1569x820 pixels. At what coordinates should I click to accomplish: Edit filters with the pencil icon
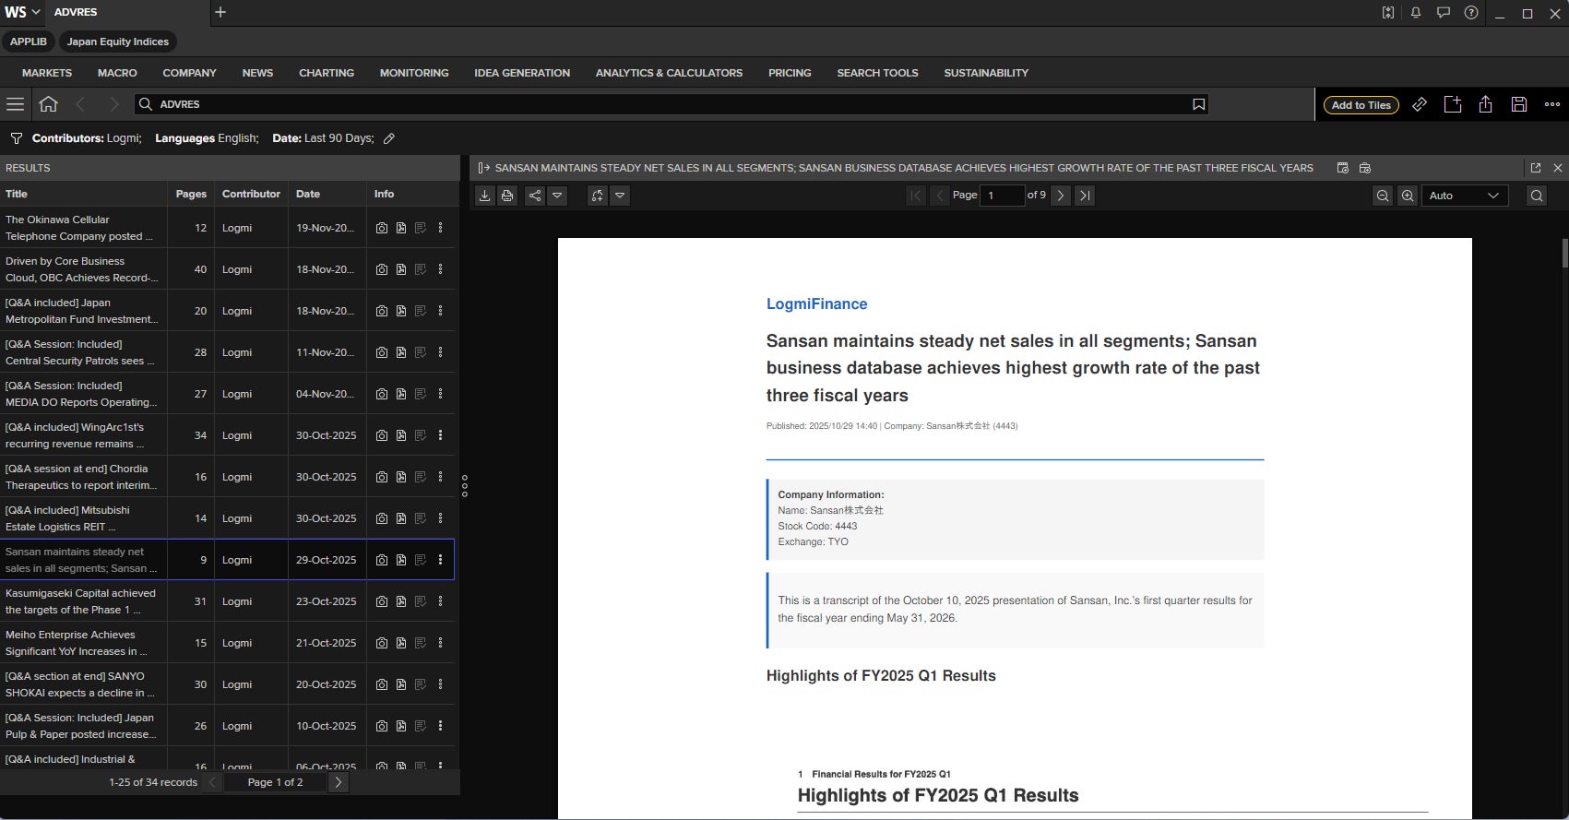pos(389,138)
